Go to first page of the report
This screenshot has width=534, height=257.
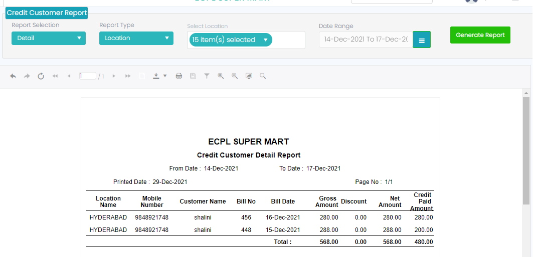coord(55,76)
